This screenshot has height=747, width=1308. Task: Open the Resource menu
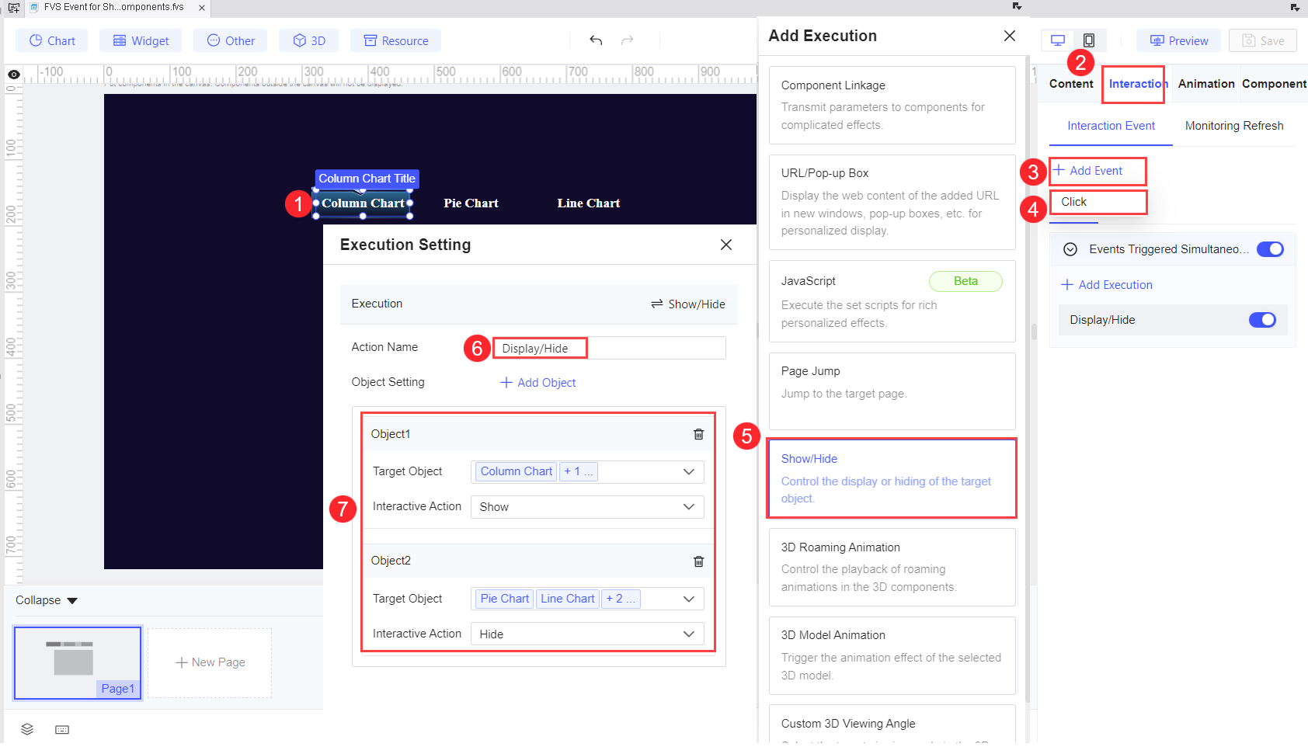[x=396, y=40]
